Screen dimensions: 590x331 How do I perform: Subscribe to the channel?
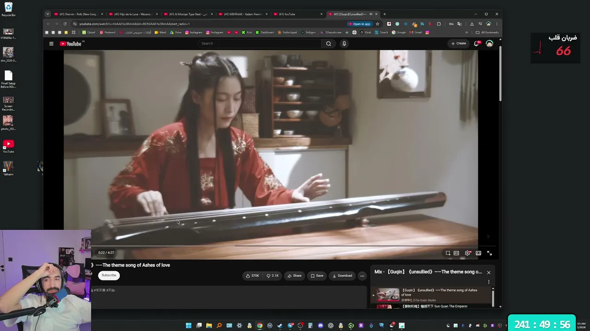pos(109,275)
